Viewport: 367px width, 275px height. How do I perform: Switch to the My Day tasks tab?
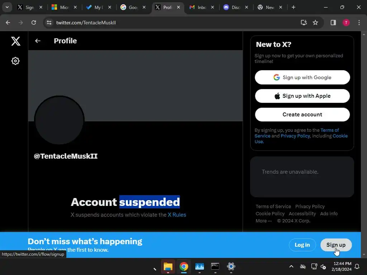[x=95, y=7]
